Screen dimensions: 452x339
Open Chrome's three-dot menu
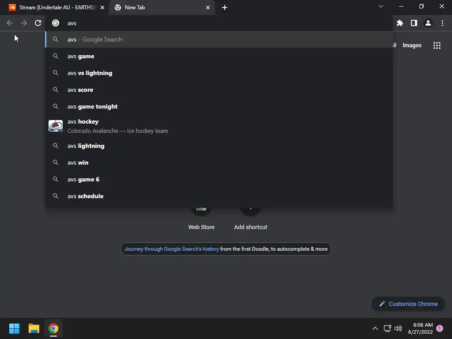coord(442,23)
